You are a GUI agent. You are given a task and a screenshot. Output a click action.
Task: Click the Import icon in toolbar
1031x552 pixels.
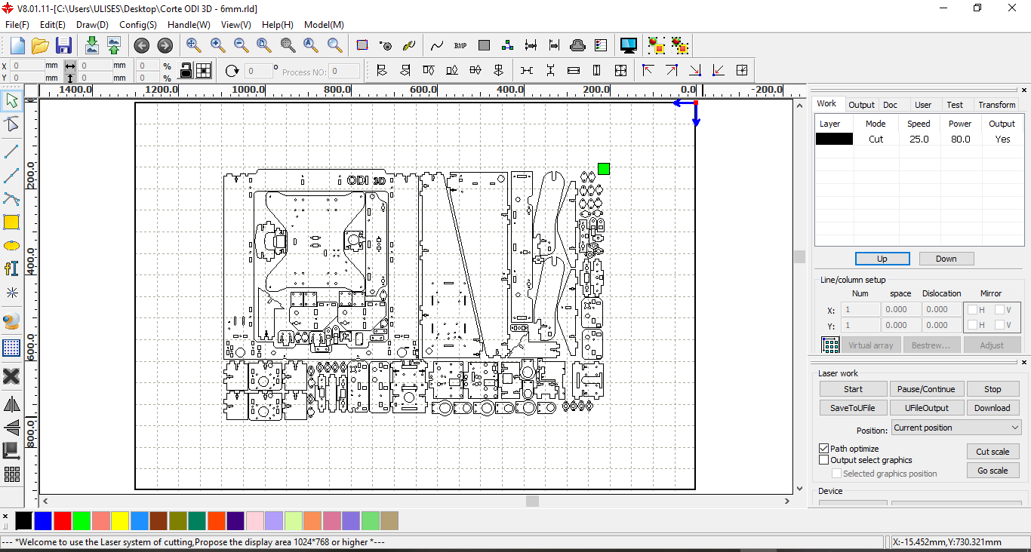coord(91,45)
